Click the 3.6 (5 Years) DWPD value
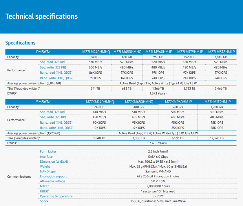Screen dimensions: 243x206 158,143
